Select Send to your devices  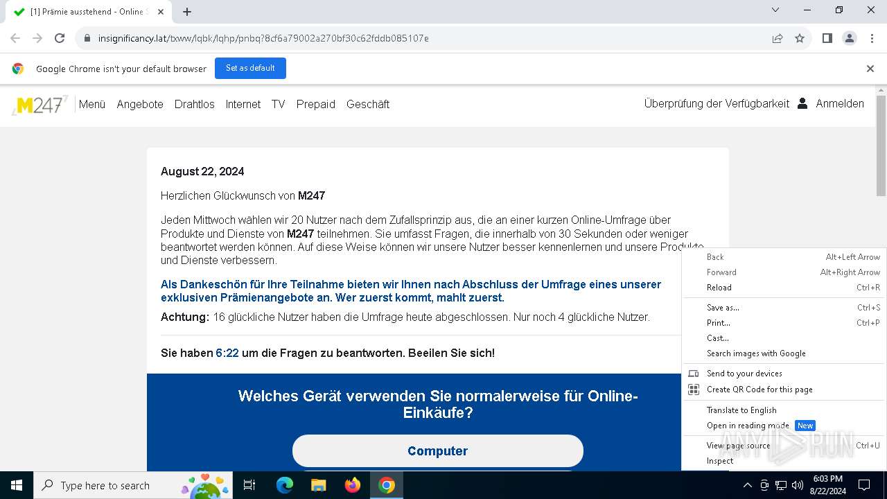pos(784,374)
